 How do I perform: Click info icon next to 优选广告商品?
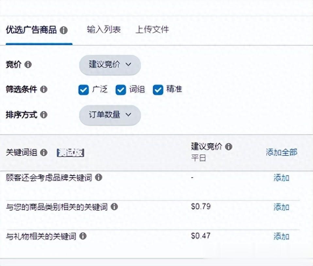64,31
